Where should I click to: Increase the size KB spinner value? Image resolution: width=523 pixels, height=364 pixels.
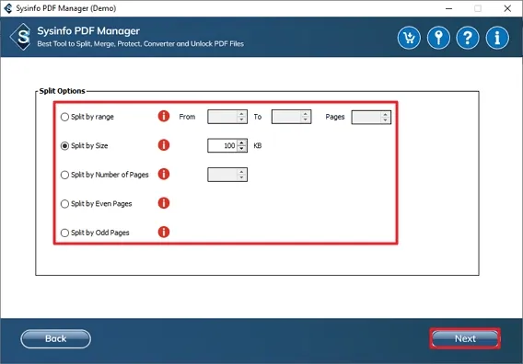tap(242, 142)
